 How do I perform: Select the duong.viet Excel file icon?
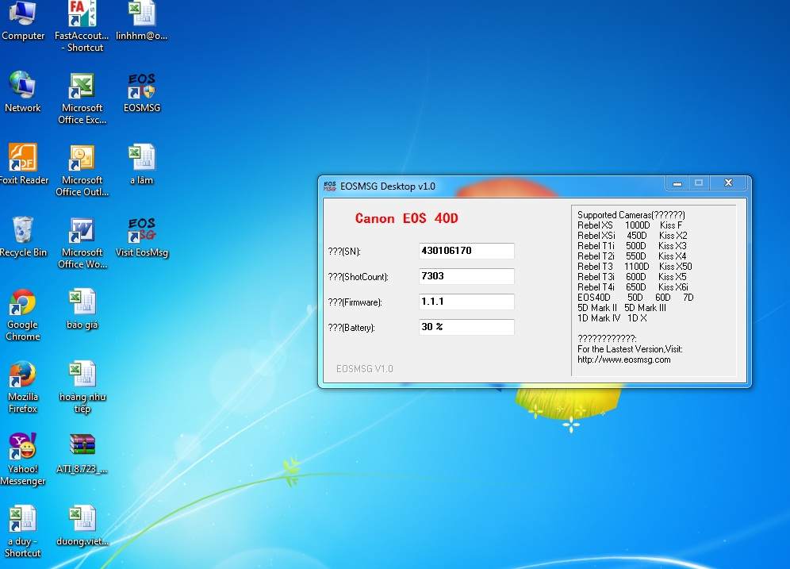(x=82, y=525)
